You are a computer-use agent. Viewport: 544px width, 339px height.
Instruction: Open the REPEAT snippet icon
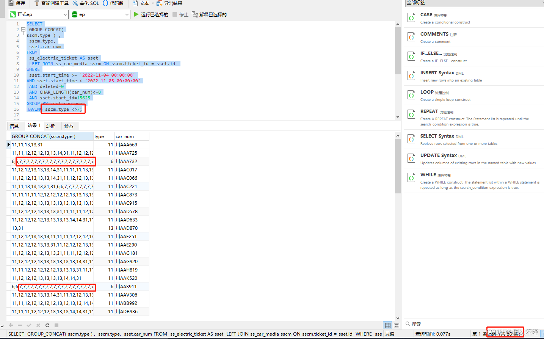click(411, 115)
